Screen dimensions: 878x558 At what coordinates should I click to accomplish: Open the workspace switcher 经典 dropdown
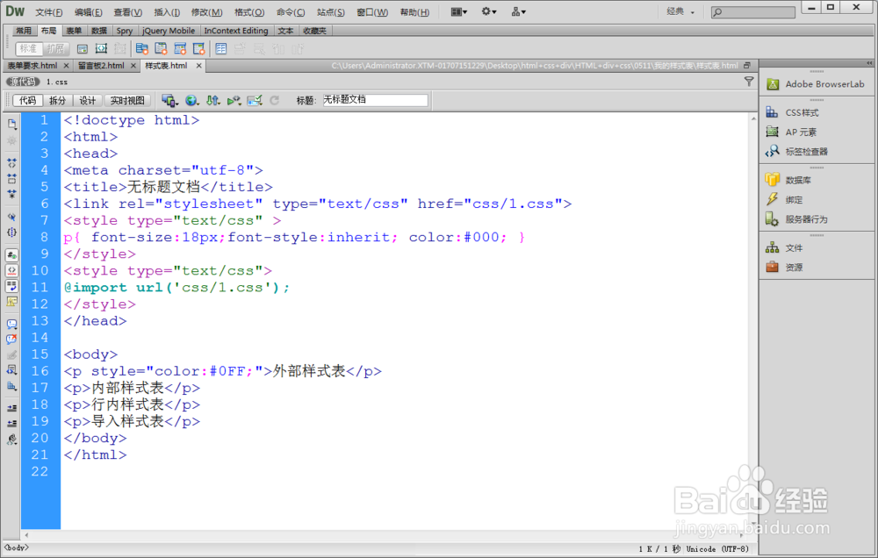pyautogui.click(x=680, y=11)
